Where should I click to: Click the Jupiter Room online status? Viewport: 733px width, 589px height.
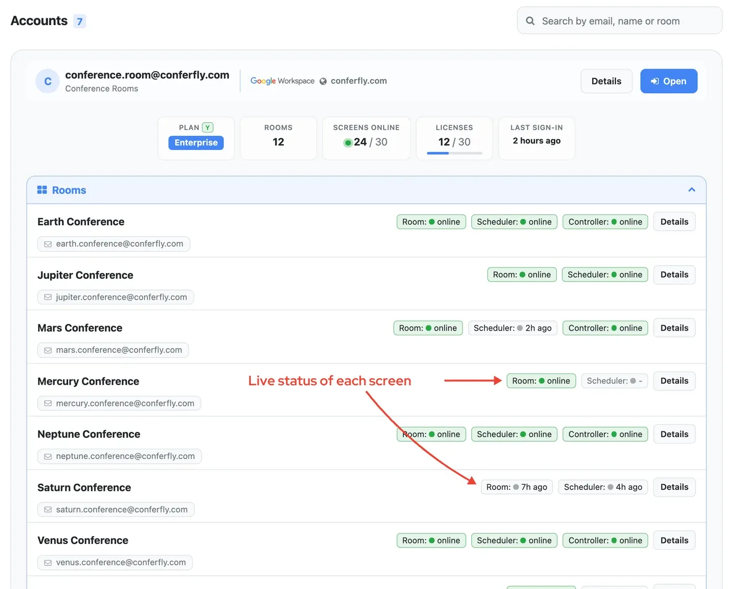click(x=522, y=275)
